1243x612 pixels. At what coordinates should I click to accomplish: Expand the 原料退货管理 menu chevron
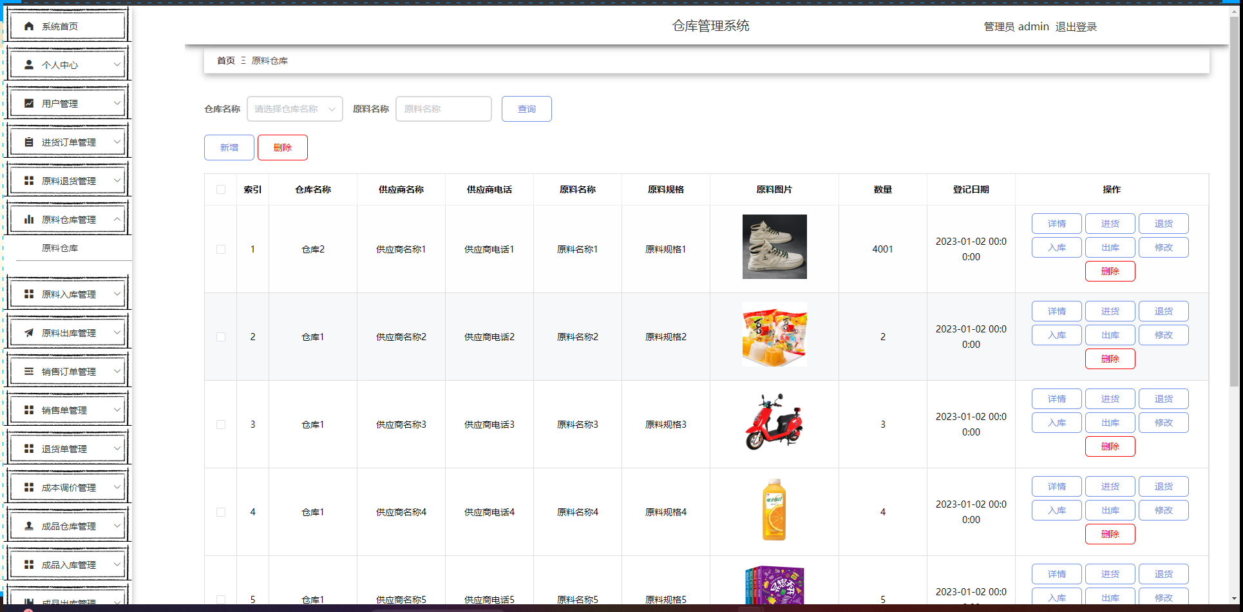coord(117,180)
